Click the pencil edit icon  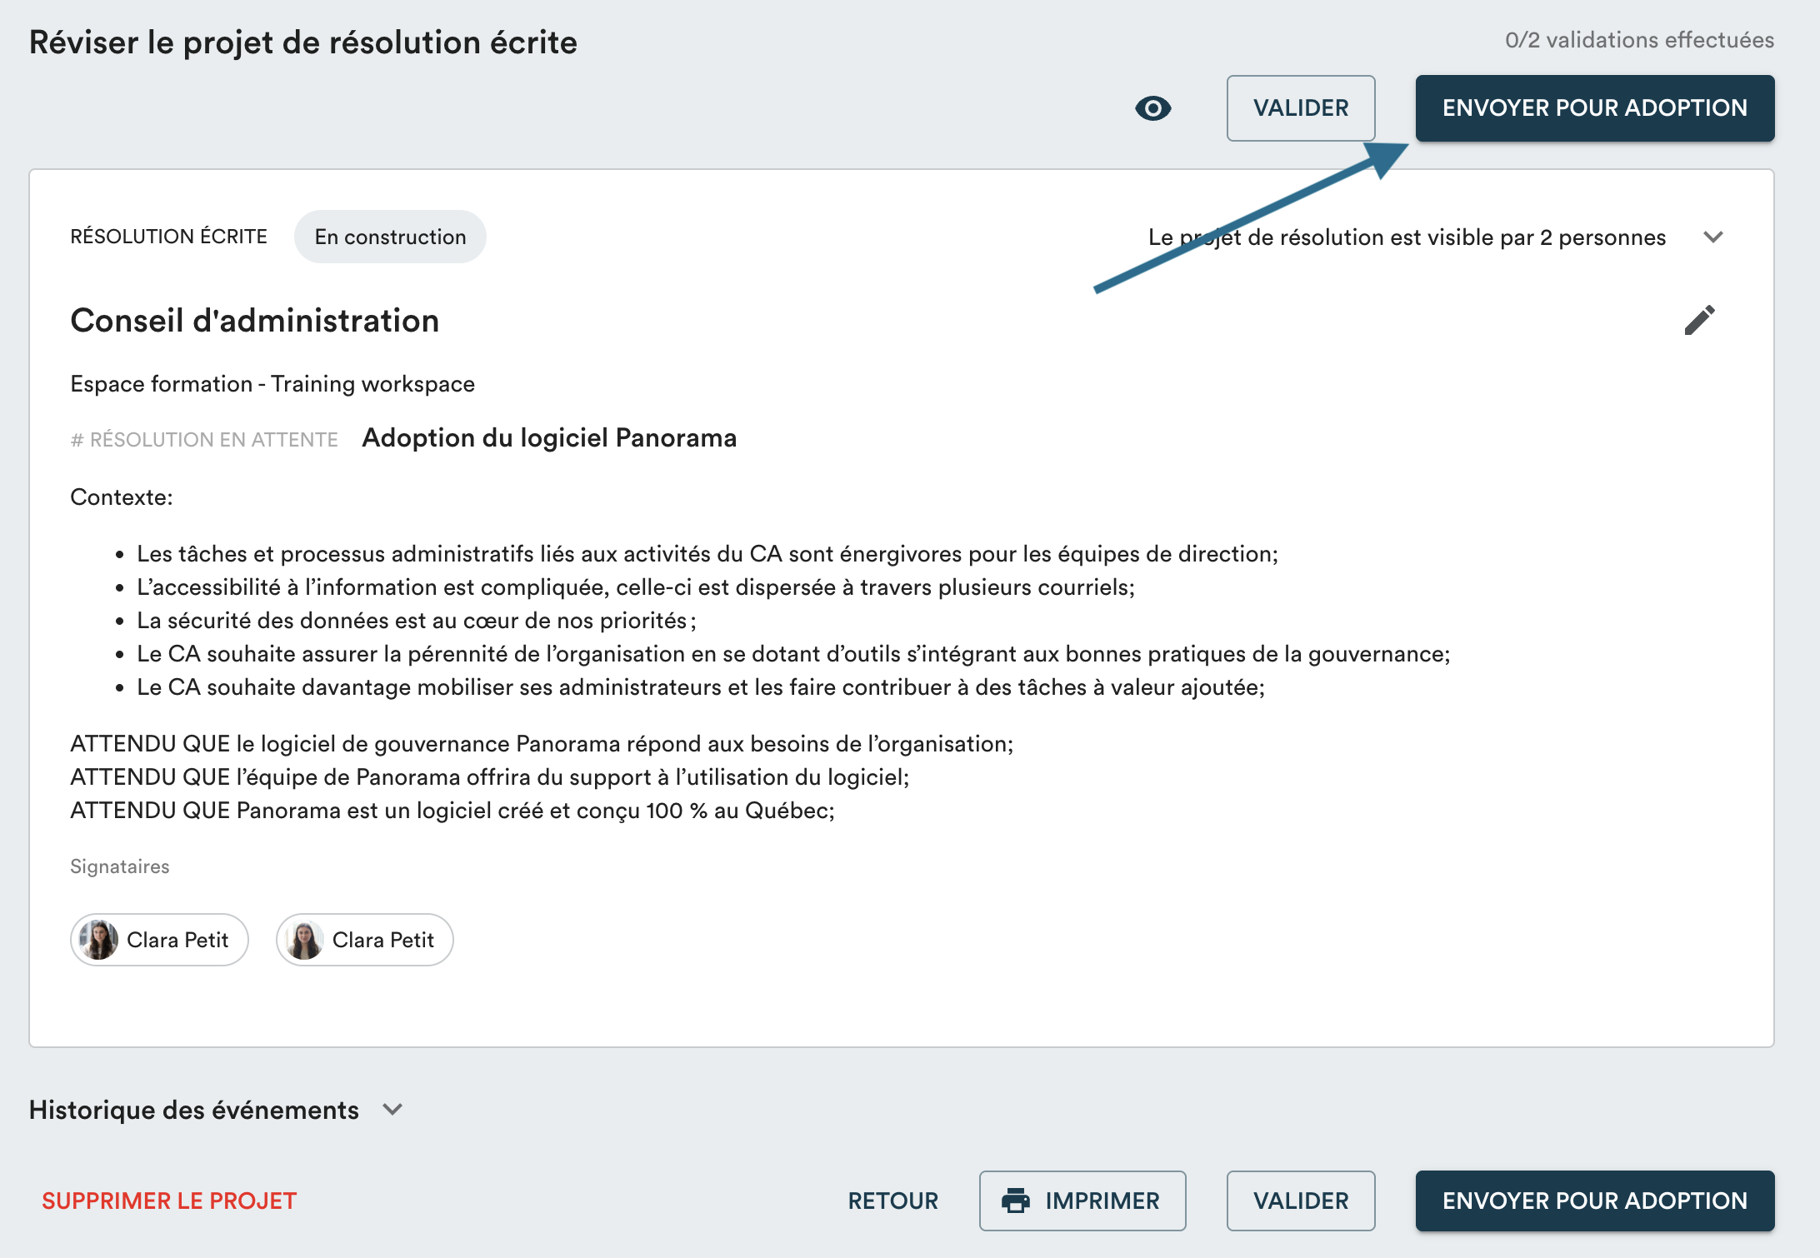click(x=1699, y=320)
